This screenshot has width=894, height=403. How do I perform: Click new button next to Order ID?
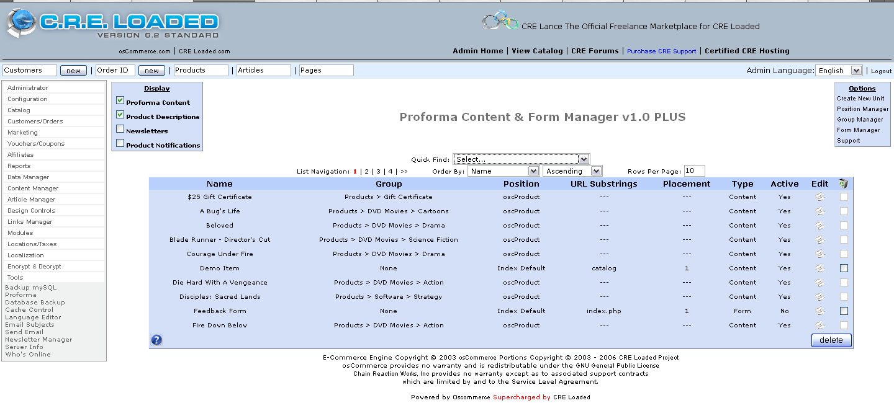click(x=151, y=71)
